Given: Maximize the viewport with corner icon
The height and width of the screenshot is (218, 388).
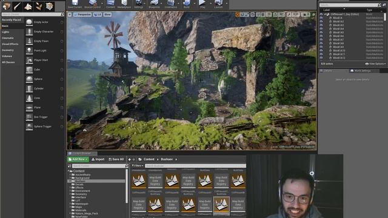Looking at the screenshot, I should pos(313,15).
